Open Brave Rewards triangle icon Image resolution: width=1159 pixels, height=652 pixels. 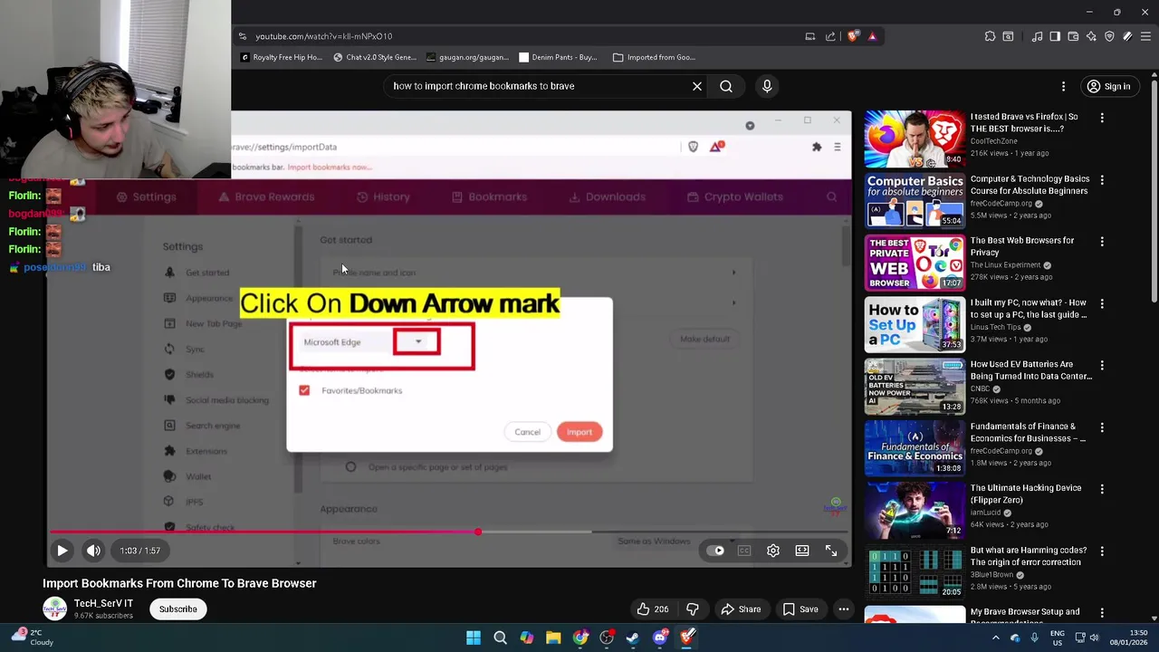pos(872,36)
